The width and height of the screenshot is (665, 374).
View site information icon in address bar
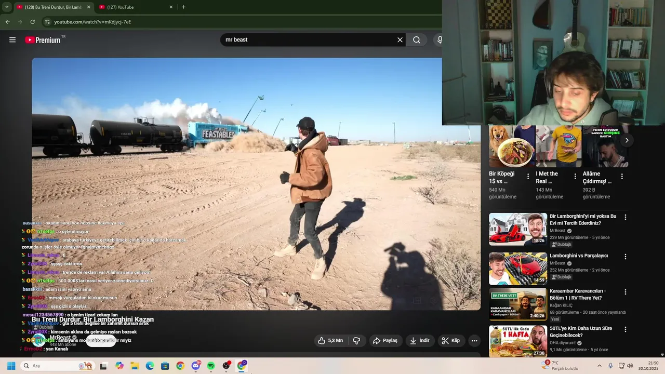pos(47,22)
